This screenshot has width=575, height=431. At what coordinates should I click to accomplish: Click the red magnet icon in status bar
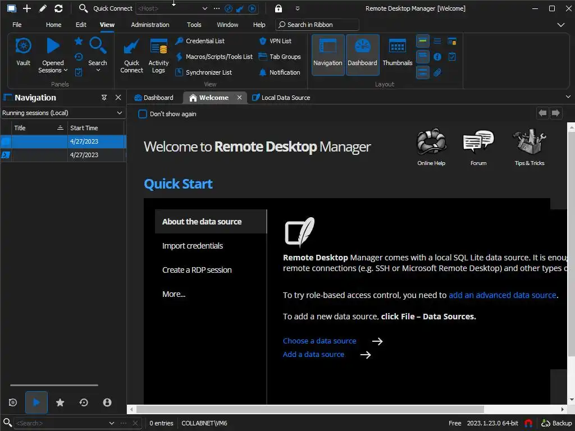(x=528, y=423)
